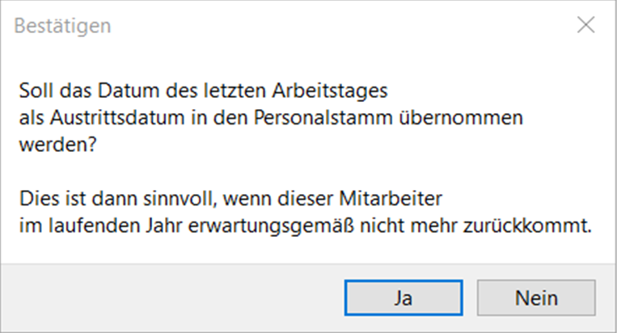The width and height of the screenshot is (617, 333).
Task: Decline the Austrittsdatum transfer with Nein
Action: (536, 297)
